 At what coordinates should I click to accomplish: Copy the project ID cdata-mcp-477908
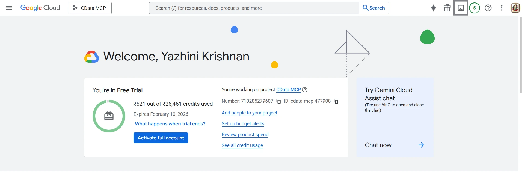pos(336,101)
